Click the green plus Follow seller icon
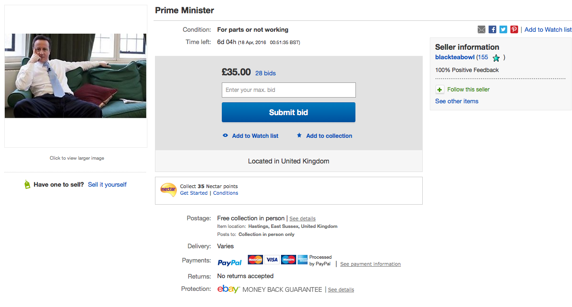Image resolution: width=572 pixels, height=307 pixels. [x=440, y=90]
